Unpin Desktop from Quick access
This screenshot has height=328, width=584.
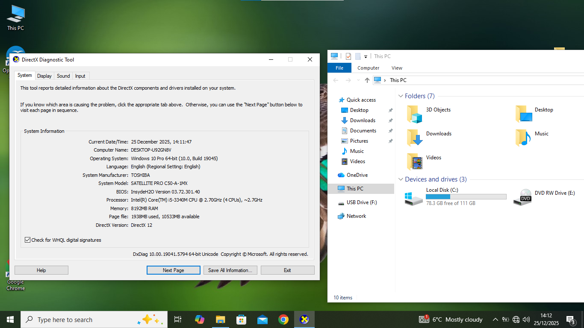[390, 110]
